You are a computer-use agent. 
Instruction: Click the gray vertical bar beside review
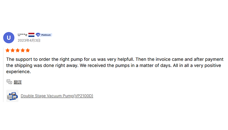[x=3, y=75]
